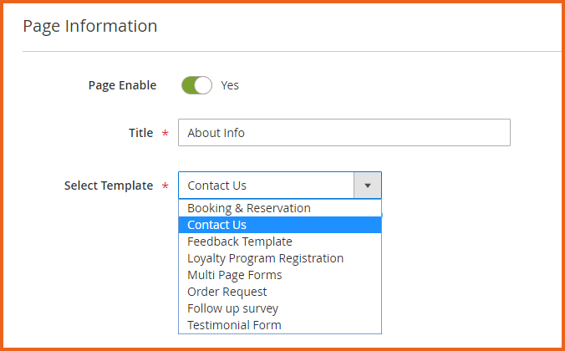Image resolution: width=565 pixels, height=351 pixels.
Task: Click the red asterisk next to Select Template
Action: tap(165, 186)
